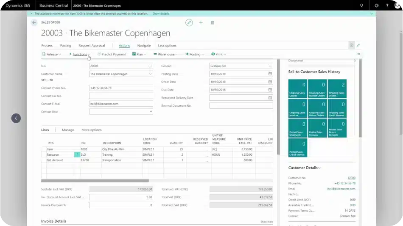Screen dimensions: 403x226
Task: Click the No. field lookup ellipsis
Action: [150, 66]
